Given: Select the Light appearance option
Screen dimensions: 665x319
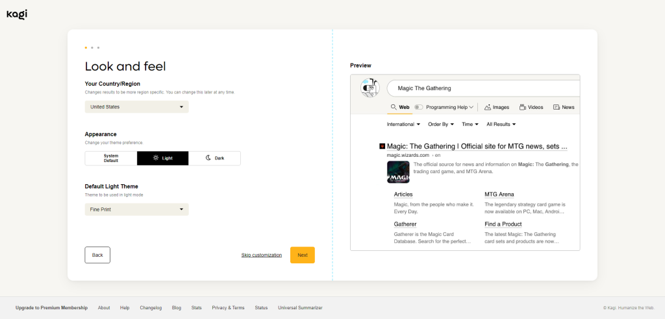Looking at the screenshot, I should pyautogui.click(x=162, y=158).
